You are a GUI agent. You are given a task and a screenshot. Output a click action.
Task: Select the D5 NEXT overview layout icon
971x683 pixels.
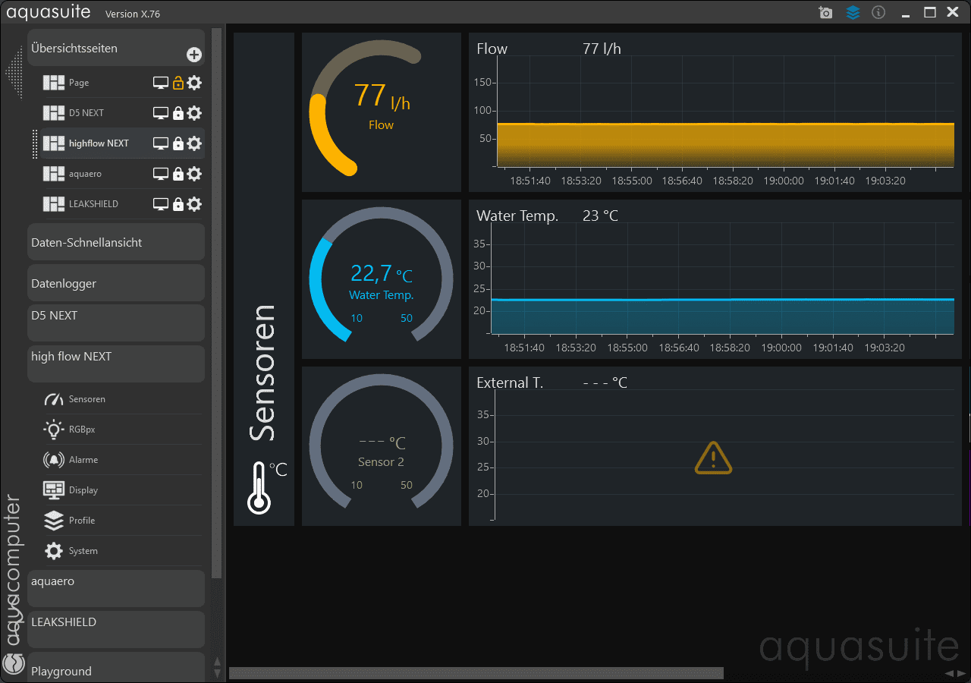(x=54, y=113)
